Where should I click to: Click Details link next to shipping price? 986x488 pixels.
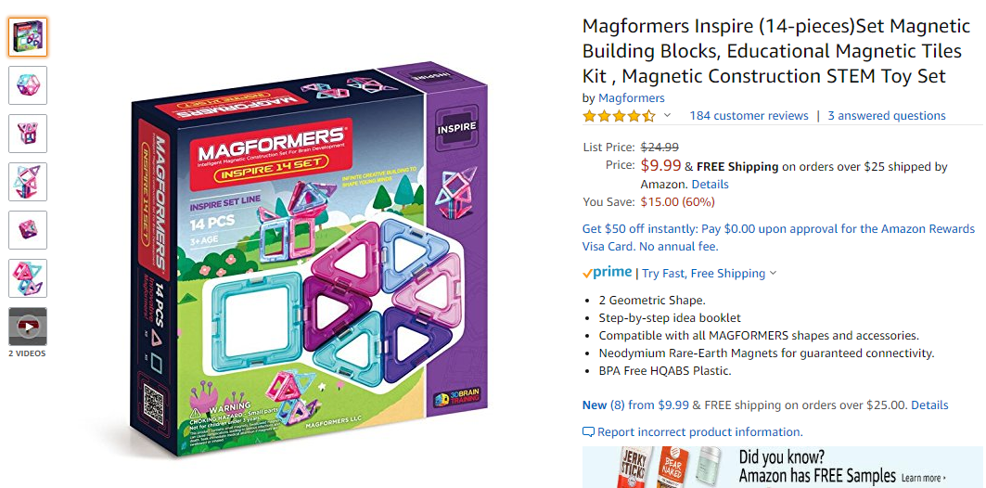pos(710,185)
